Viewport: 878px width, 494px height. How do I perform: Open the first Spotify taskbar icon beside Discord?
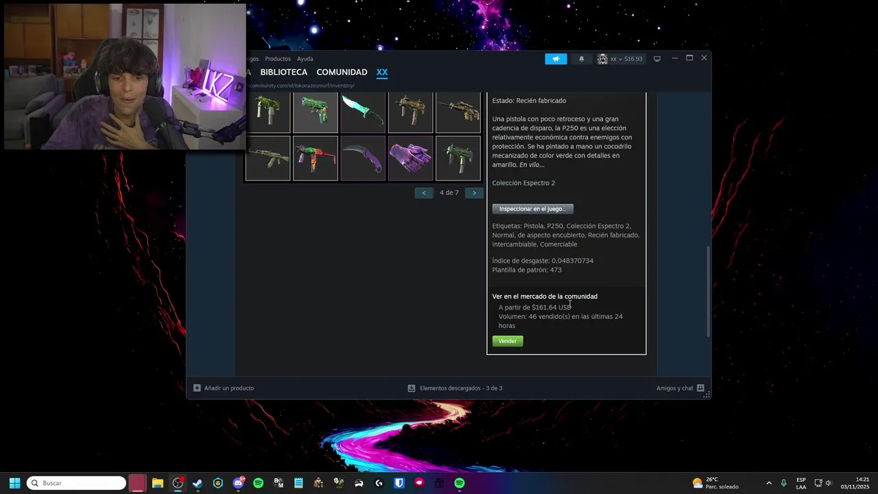tap(258, 483)
